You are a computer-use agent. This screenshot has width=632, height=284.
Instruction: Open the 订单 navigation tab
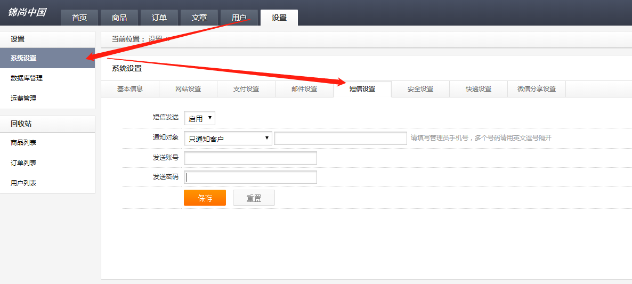coord(159,18)
